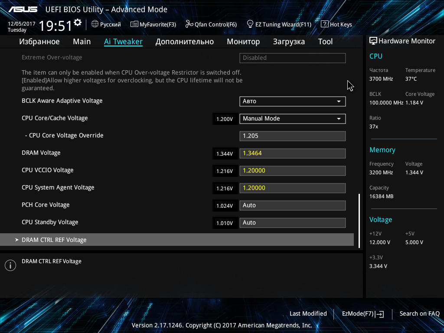Click Search on FAQ link
This screenshot has width=444, height=333.
click(x=419, y=314)
